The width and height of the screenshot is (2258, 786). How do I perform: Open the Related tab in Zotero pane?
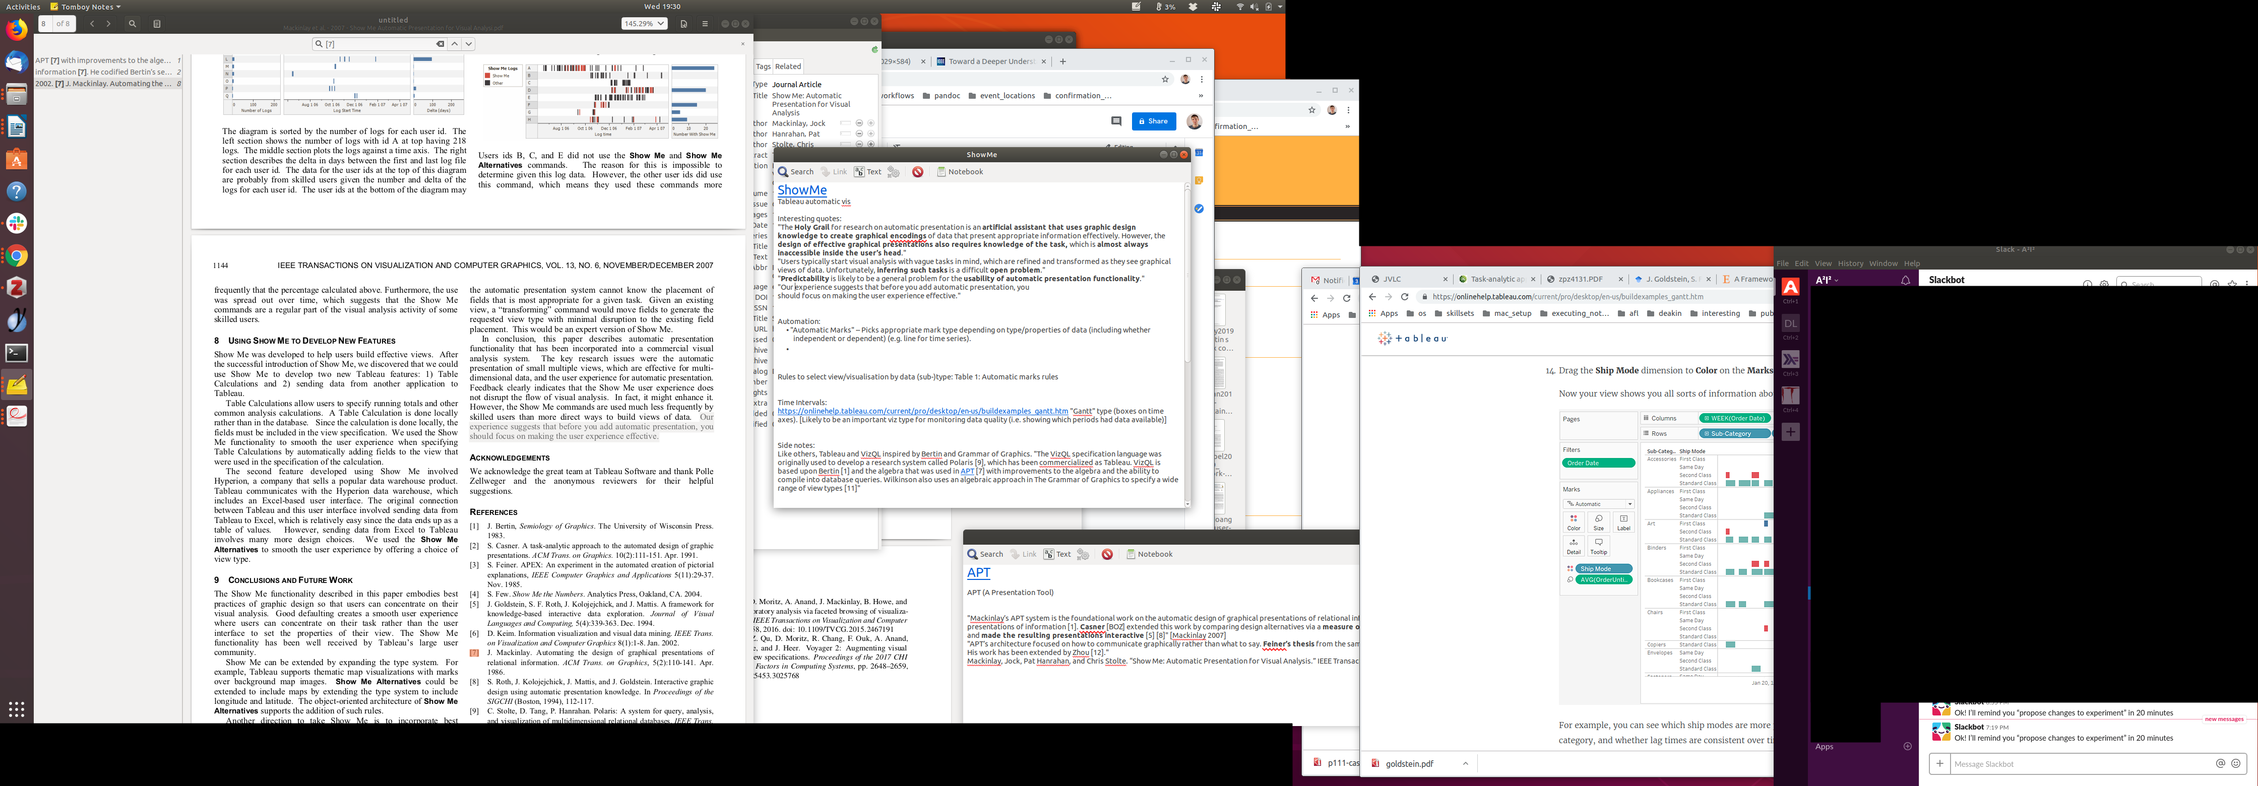click(x=787, y=67)
